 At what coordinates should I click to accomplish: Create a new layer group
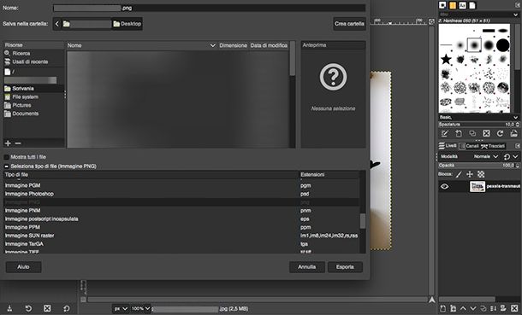point(453,308)
